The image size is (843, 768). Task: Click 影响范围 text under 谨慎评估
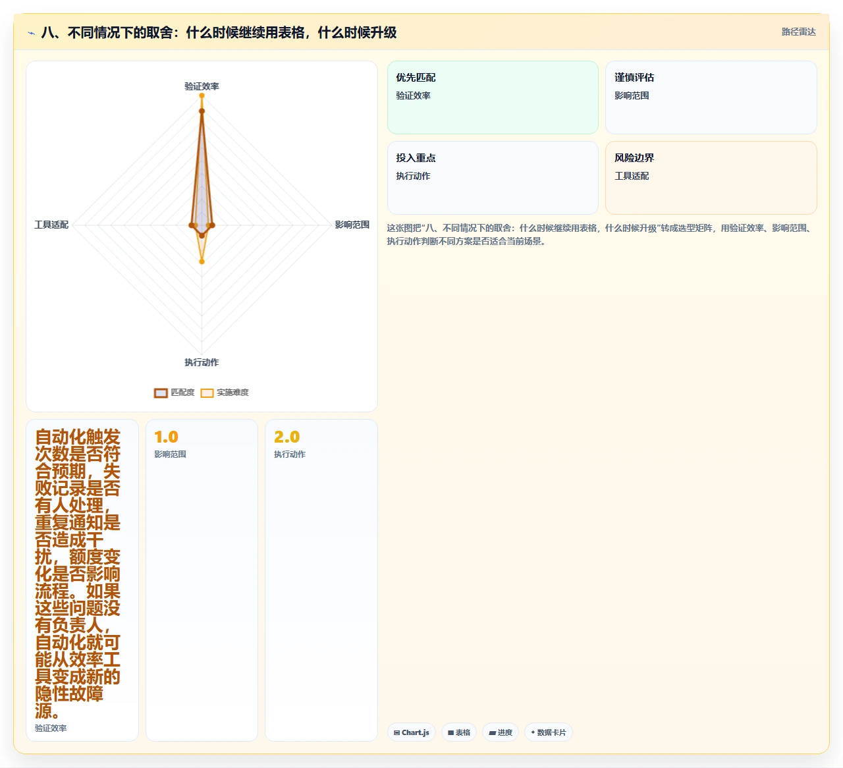click(x=632, y=96)
